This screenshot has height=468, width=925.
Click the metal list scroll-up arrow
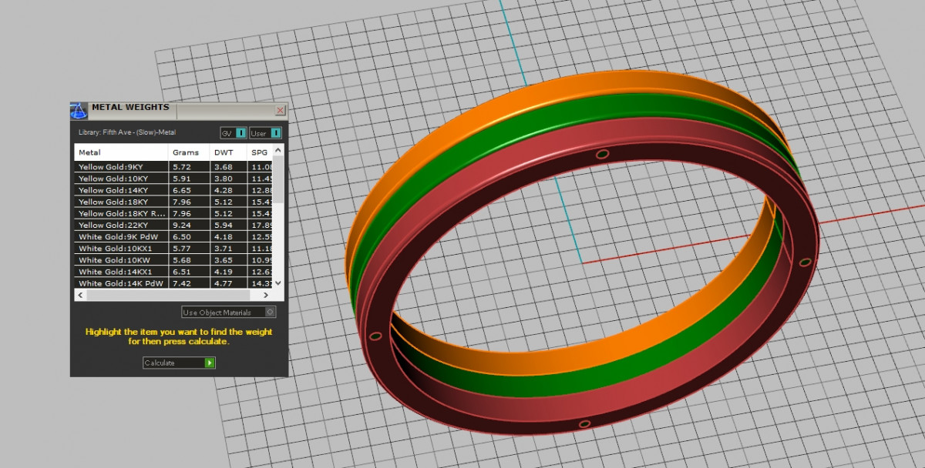click(280, 150)
